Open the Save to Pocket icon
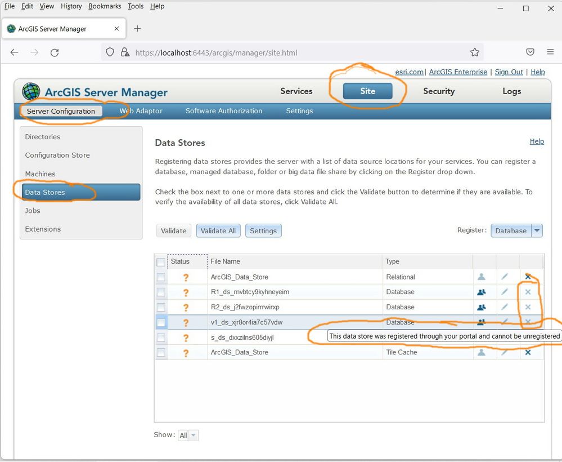The image size is (562, 462). (x=530, y=52)
